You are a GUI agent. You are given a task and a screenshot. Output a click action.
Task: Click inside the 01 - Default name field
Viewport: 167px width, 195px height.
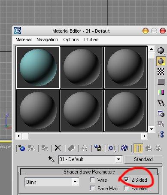pos(87,159)
